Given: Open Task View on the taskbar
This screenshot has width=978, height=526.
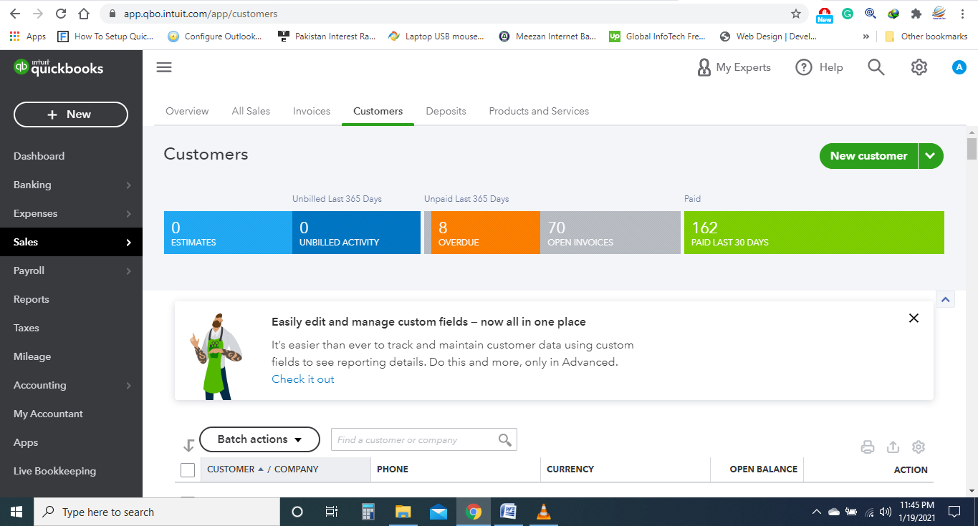Looking at the screenshot, I should [332, 512].
